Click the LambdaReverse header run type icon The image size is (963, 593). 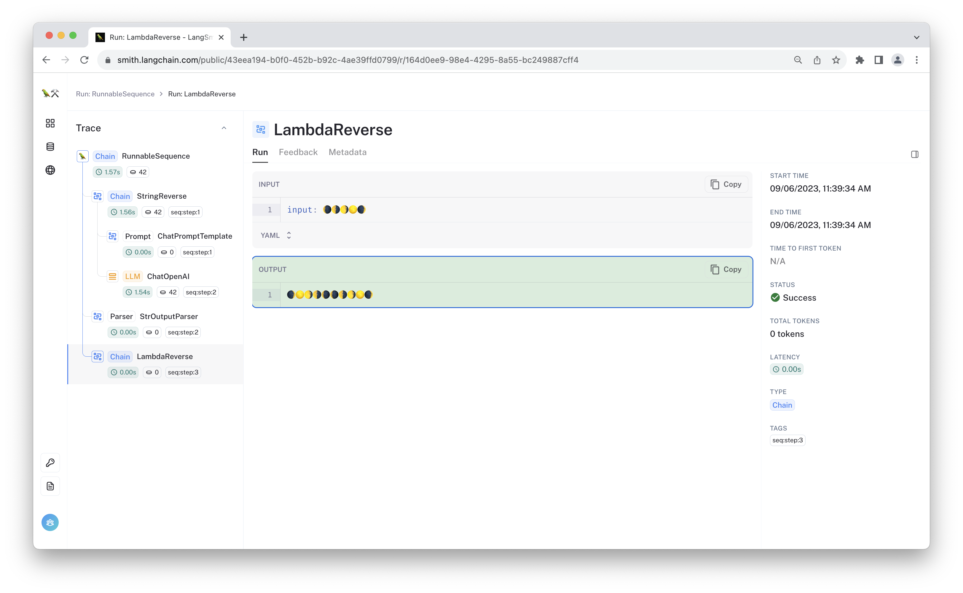click(261, 130)
